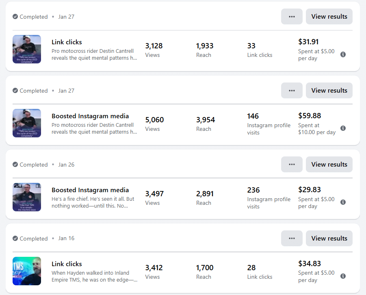View results for 5,060 views ad

pos(329,91)
